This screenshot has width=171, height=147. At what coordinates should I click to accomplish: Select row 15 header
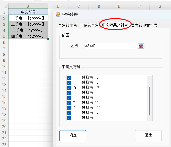(4, 97)
